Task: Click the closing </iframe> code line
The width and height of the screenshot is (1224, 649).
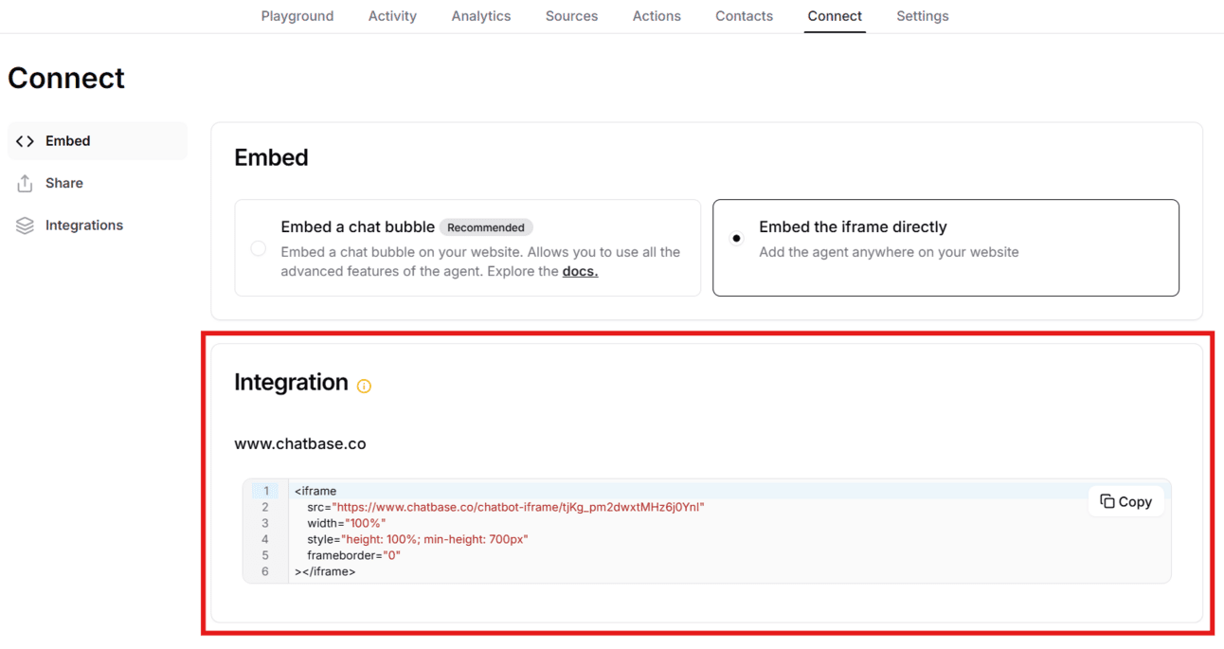Action: (325, 571)
